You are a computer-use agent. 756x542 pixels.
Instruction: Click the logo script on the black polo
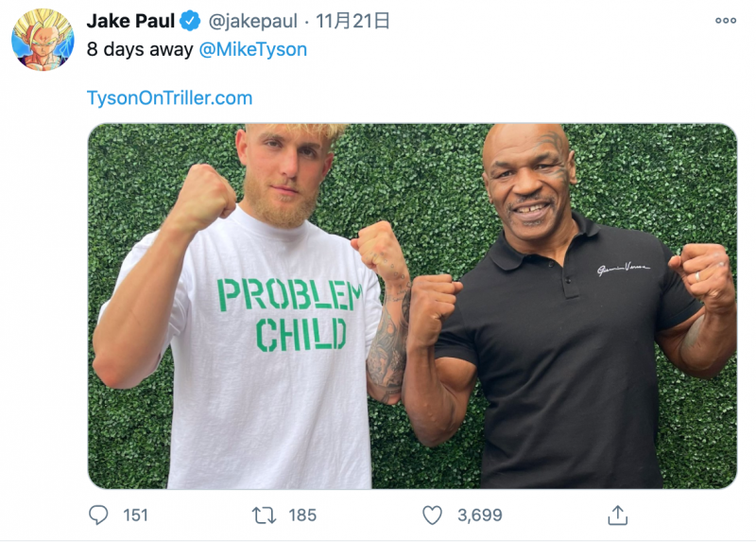(623, 270)
